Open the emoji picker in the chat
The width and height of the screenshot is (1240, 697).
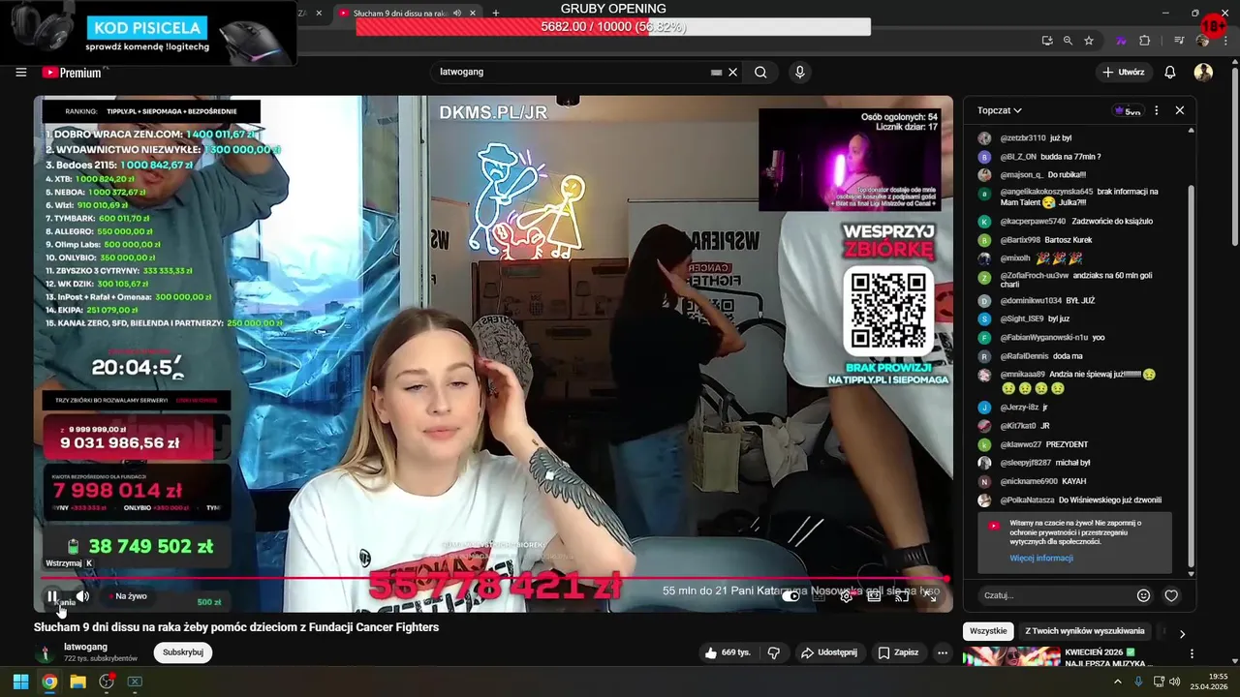point(1144,595)
